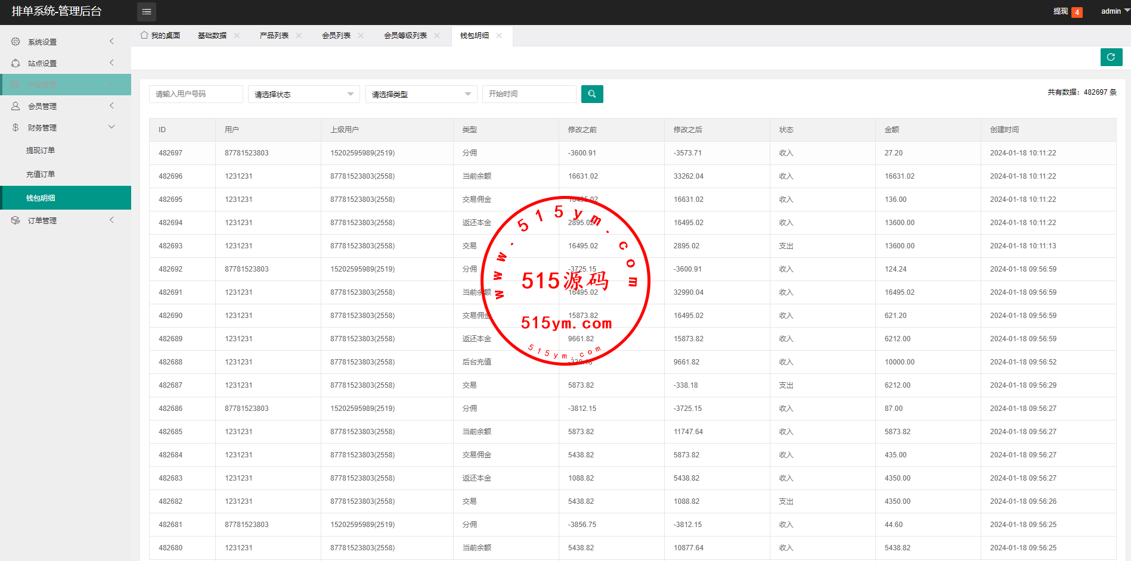
Task: Close the 会员等级列表 tab
Action: pyautogui.click(x=437, y=36)
